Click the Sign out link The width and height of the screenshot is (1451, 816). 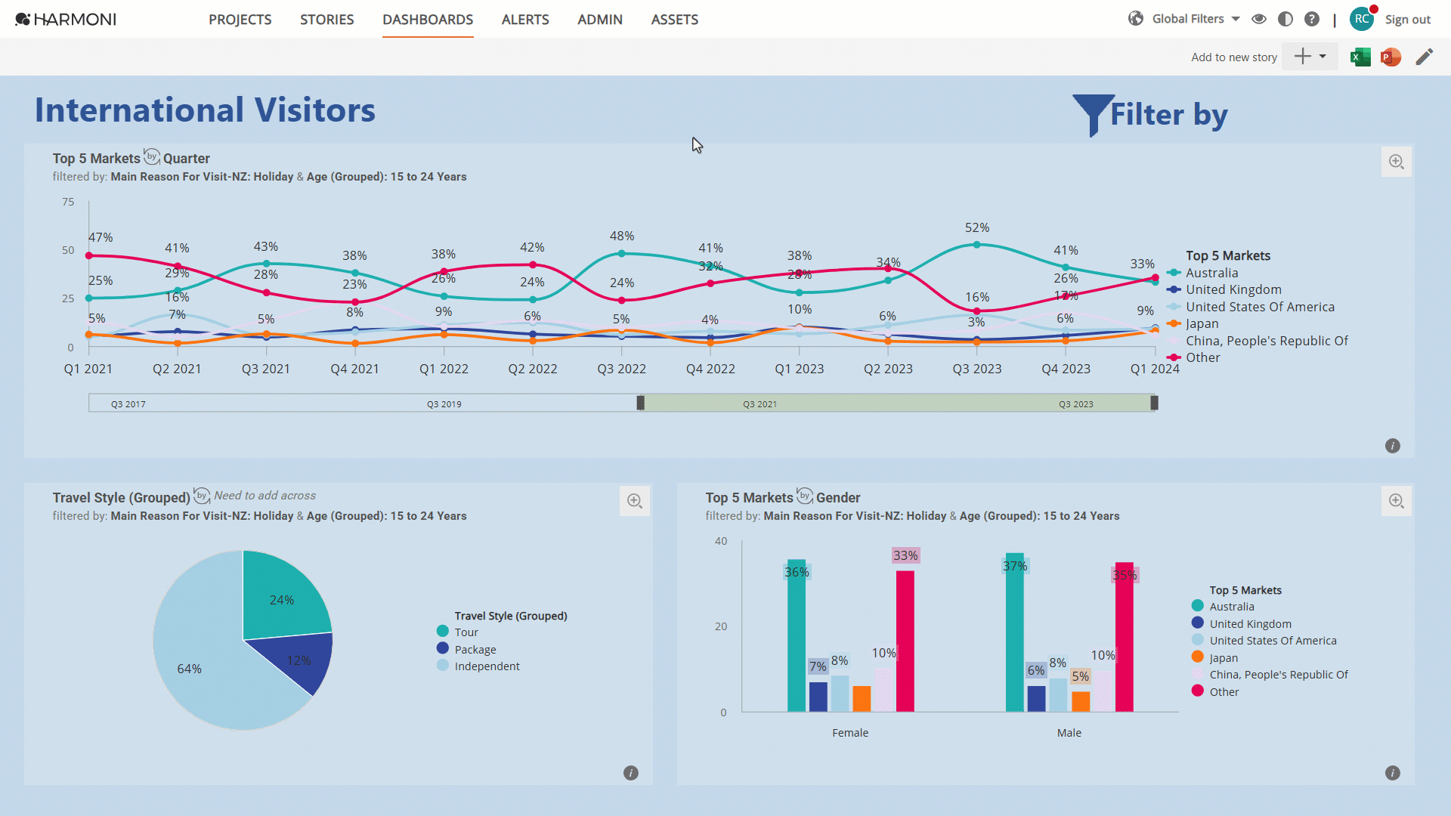[1407, 20]
